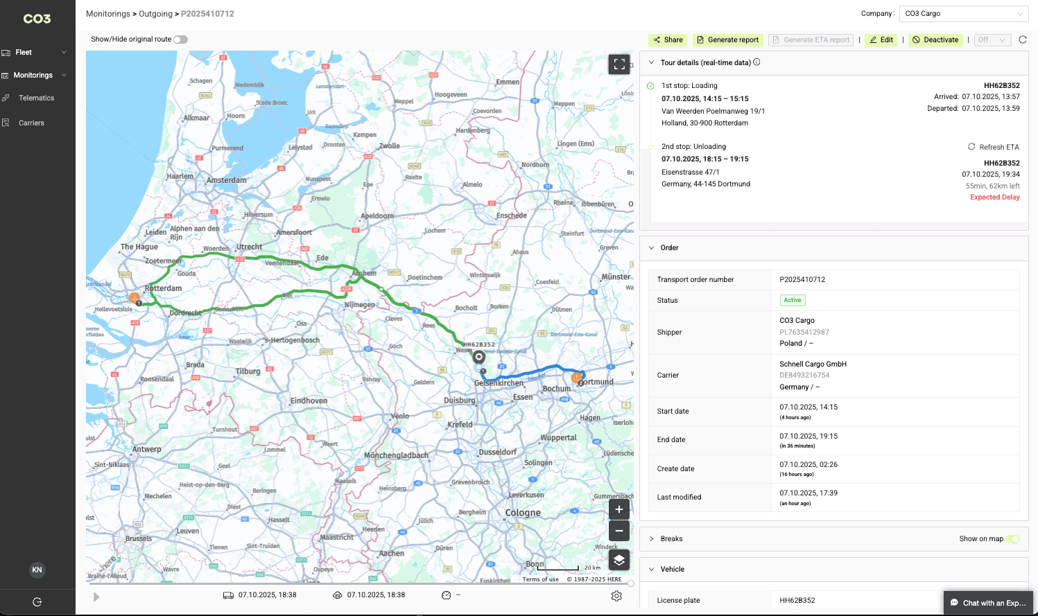
Task: Open the map layers switcher
Action: (x=619, y=560)
